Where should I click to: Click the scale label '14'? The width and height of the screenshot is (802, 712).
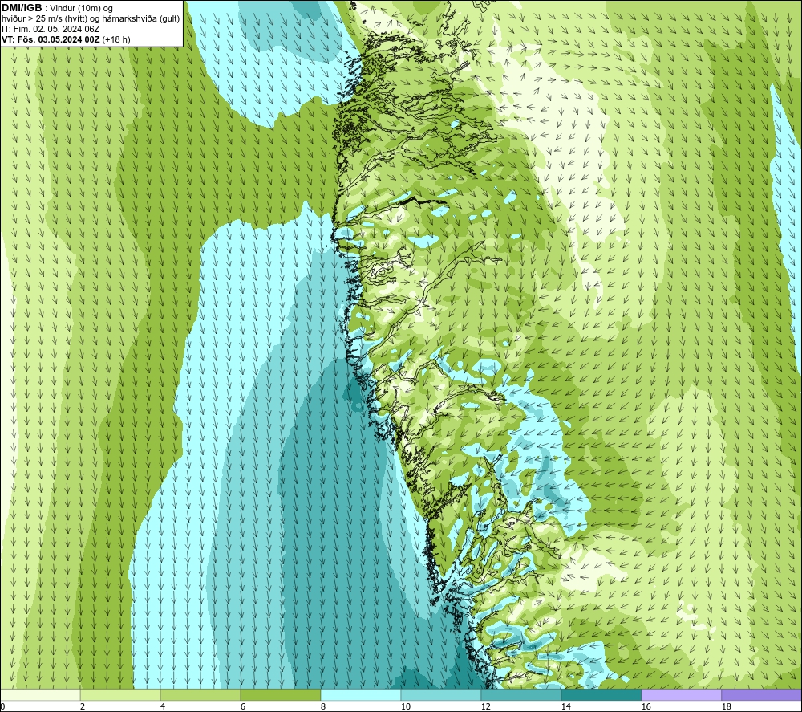(565, 707)
